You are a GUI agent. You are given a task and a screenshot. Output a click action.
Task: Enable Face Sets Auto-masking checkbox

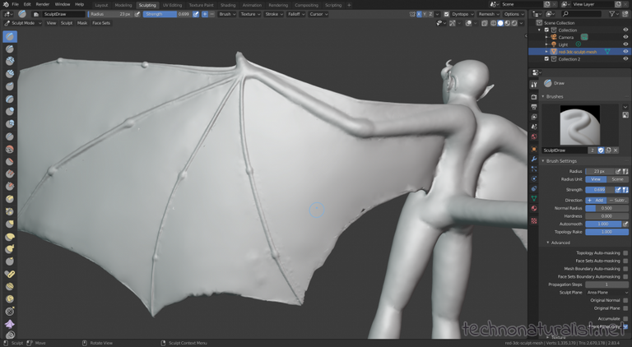[625, 261]
